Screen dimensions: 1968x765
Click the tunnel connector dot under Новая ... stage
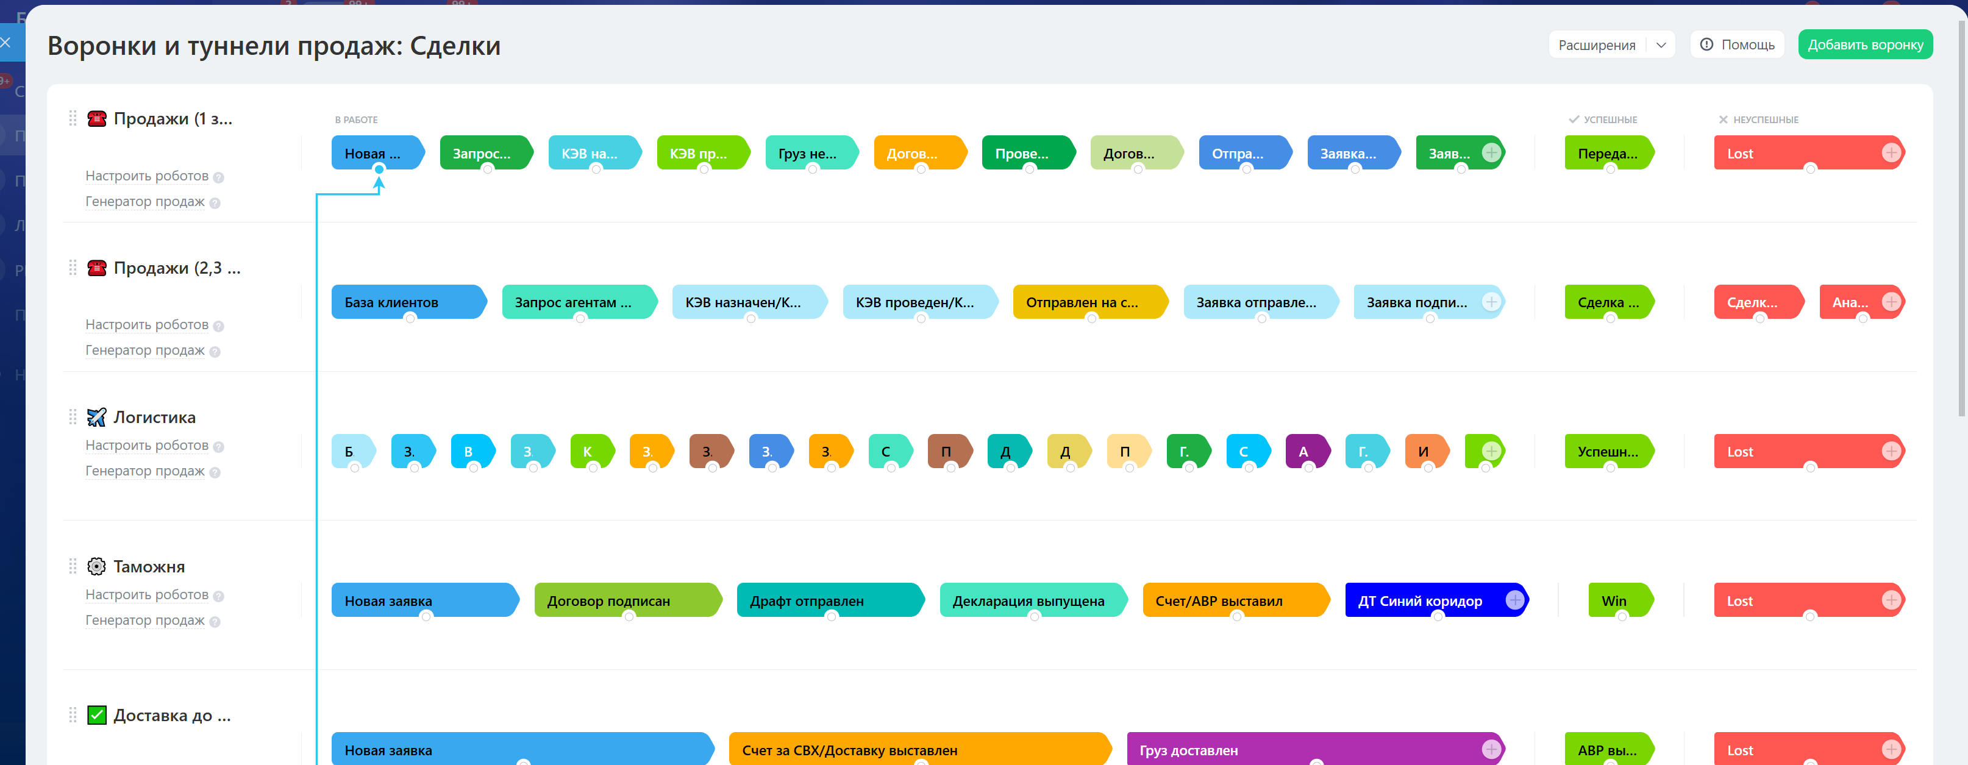(x=379, y=169)
